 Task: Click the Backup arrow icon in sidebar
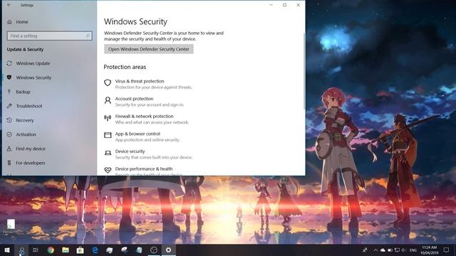9,92
